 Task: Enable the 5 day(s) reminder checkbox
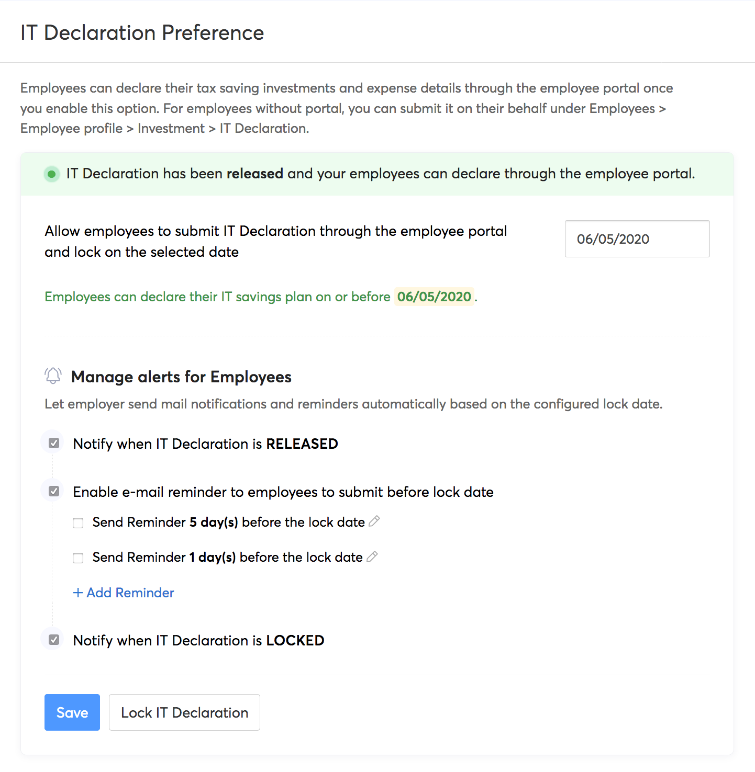pos(78,523)
